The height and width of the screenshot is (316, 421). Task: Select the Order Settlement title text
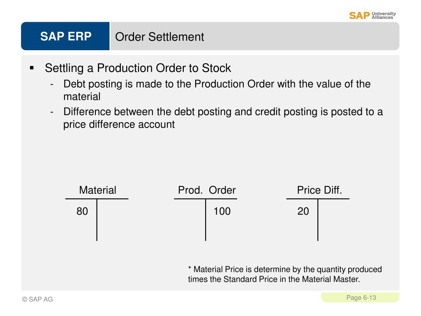click(x=160, y=37)
